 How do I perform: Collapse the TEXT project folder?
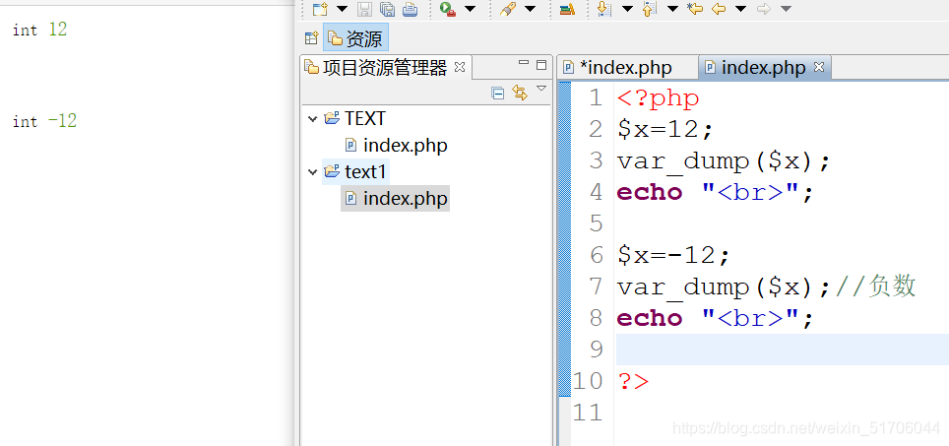[313, 118]
